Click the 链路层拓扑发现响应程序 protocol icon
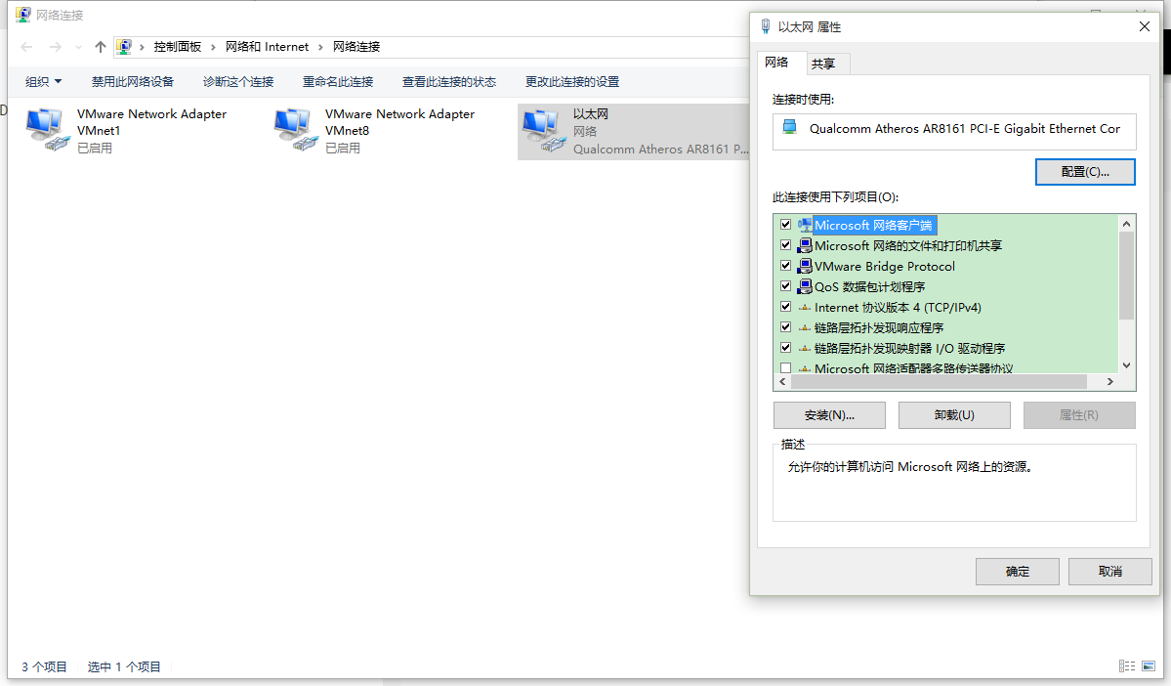 tap(805, 327)
